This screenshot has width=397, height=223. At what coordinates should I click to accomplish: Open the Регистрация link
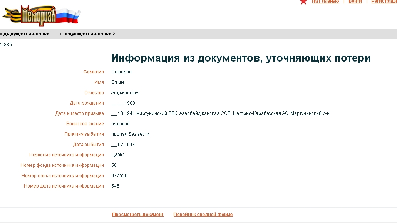point(384,2)
